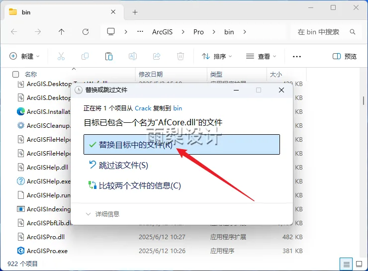The width and height of the screenshot is (368, 271).
Task: Click the ArcGISCleanup gear icon
Action: point(21,125)
